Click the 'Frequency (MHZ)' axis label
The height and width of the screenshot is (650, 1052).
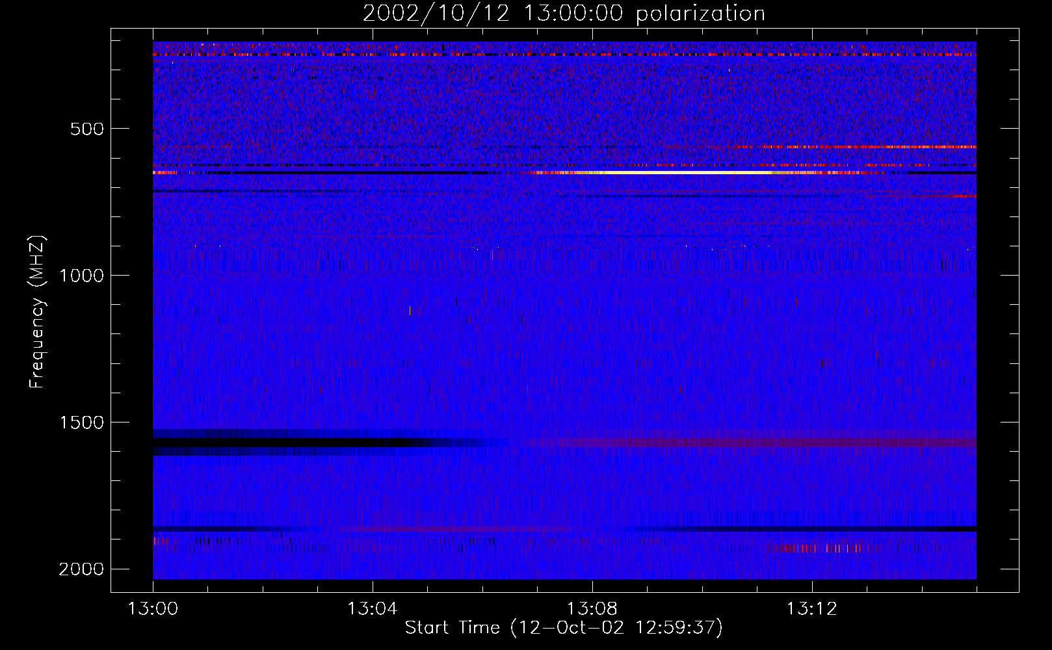(36, 313)
